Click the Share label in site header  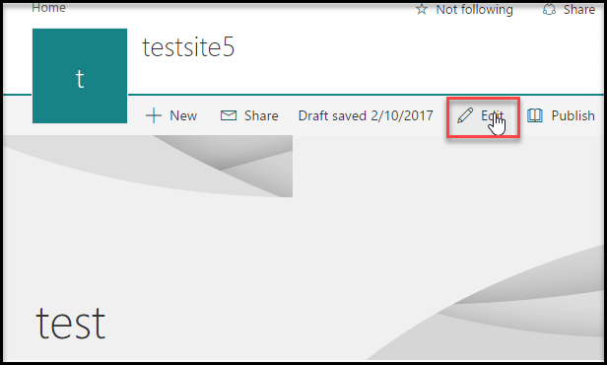coord(579,9)
